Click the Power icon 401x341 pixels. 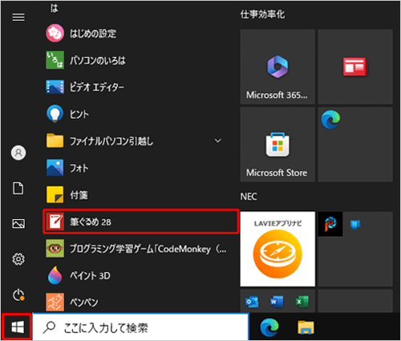pos(18,295)
